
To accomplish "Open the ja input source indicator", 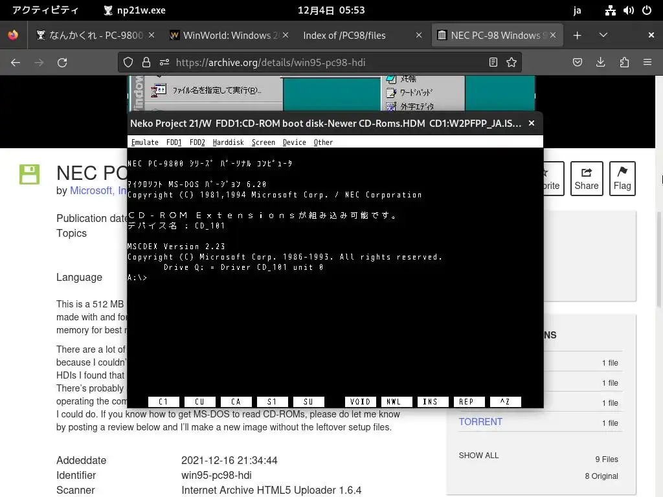I will (577, 10).
